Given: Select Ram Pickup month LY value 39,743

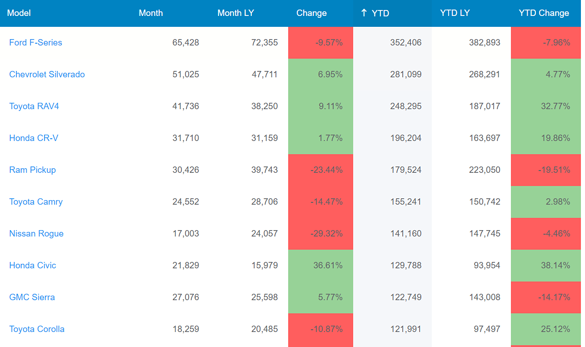Looking at the screenshot, I should (x=265, y=170).
